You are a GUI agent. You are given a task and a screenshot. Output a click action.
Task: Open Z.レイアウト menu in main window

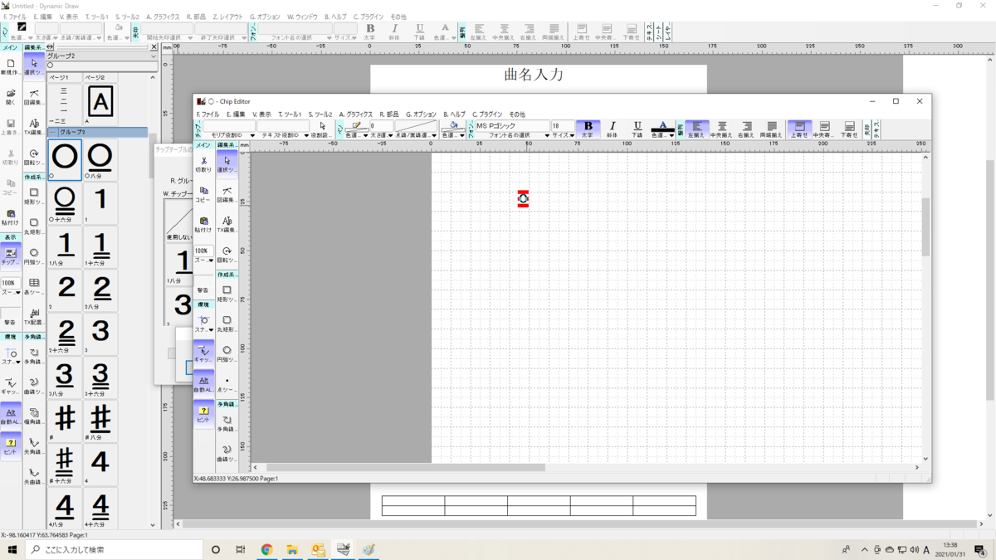coord(228,17)
